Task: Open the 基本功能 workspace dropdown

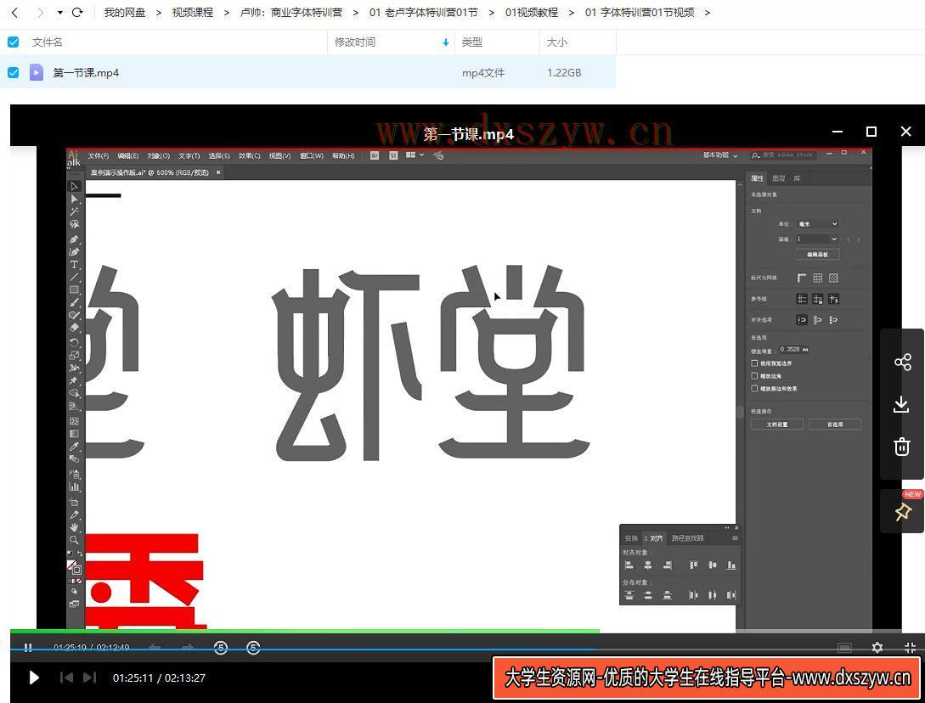Action: (720, 155)
